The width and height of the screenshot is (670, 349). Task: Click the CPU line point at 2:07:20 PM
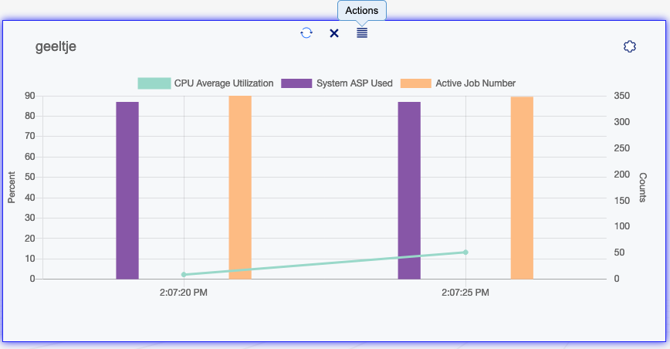pos(184,274)
